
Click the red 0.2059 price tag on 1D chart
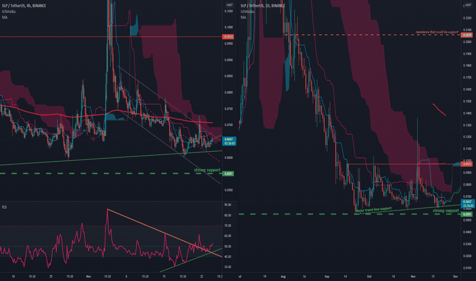[x=467, y=35]
